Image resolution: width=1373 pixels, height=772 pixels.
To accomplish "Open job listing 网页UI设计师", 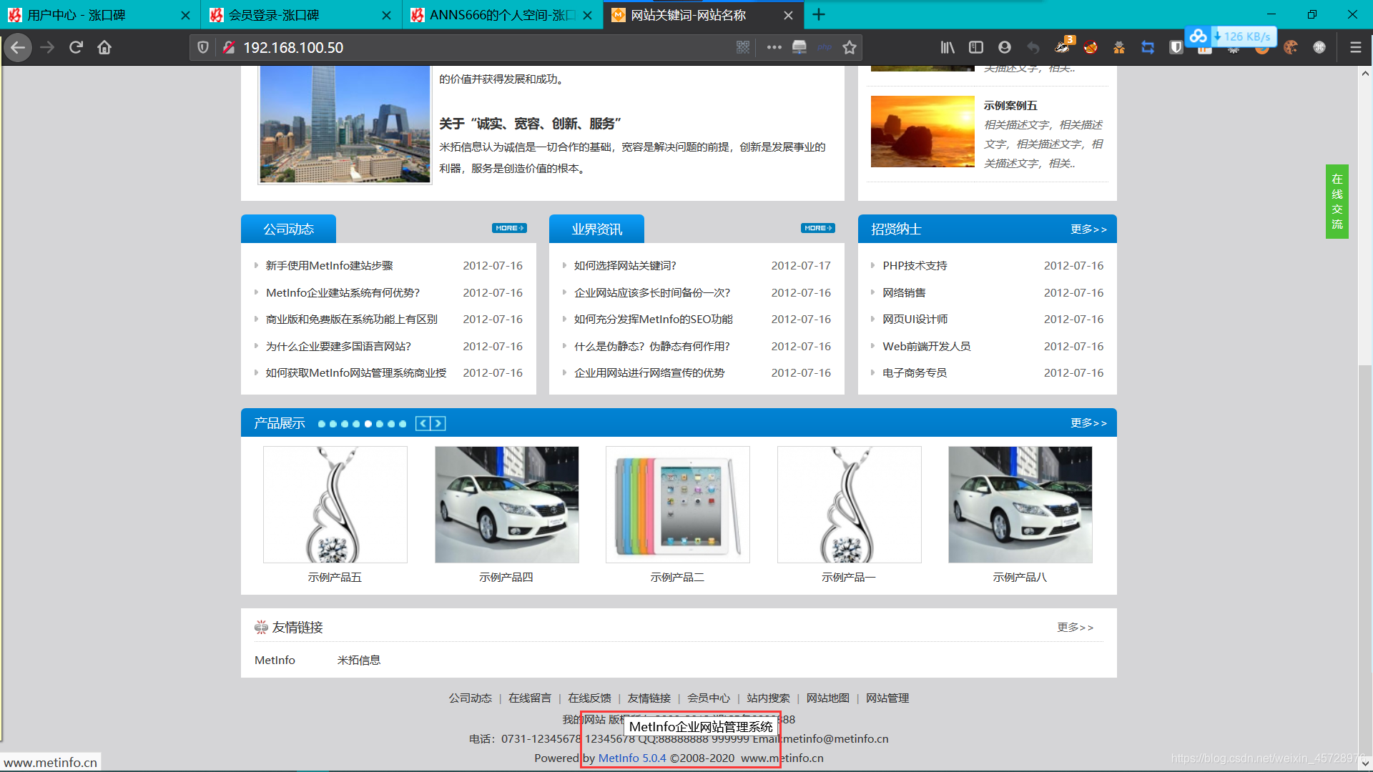I will coord(915,319).
